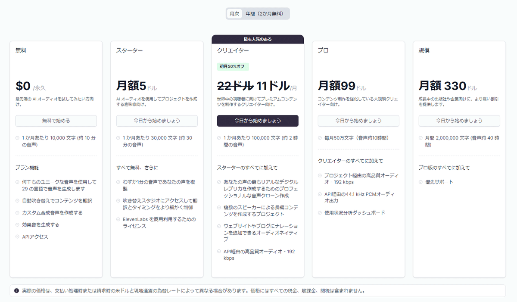Screen dimensions: 517x302
Task: Click check icon beside 29 の言語 feature
Action: pos(18,182)
